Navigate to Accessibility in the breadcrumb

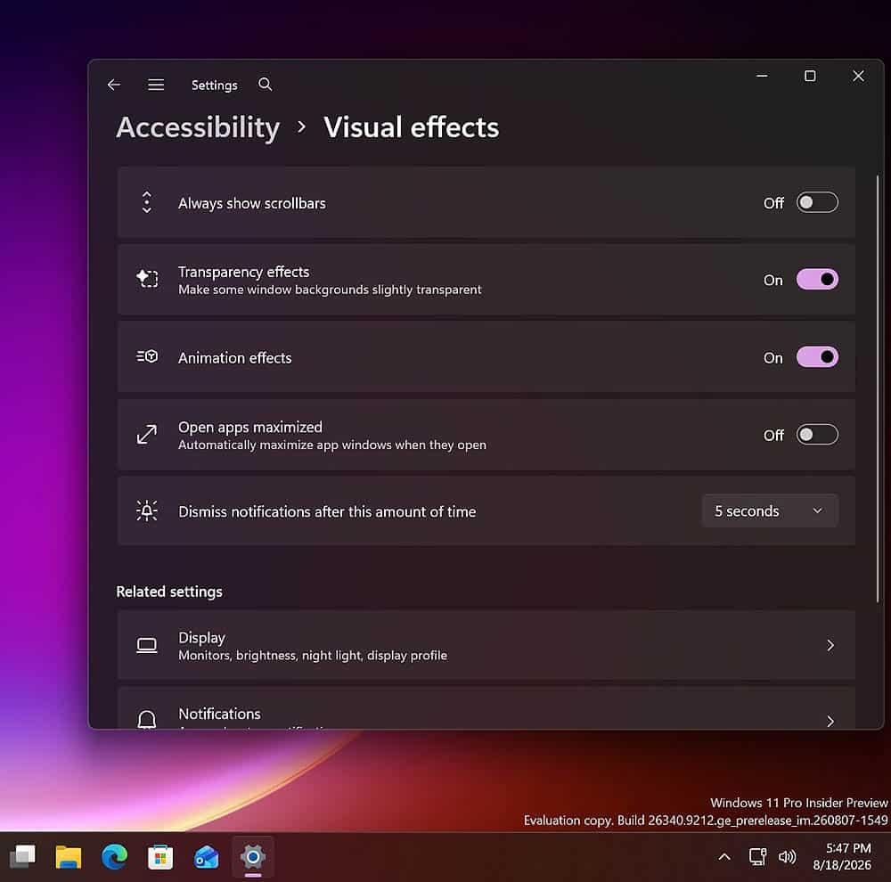[x=198, y=127]
